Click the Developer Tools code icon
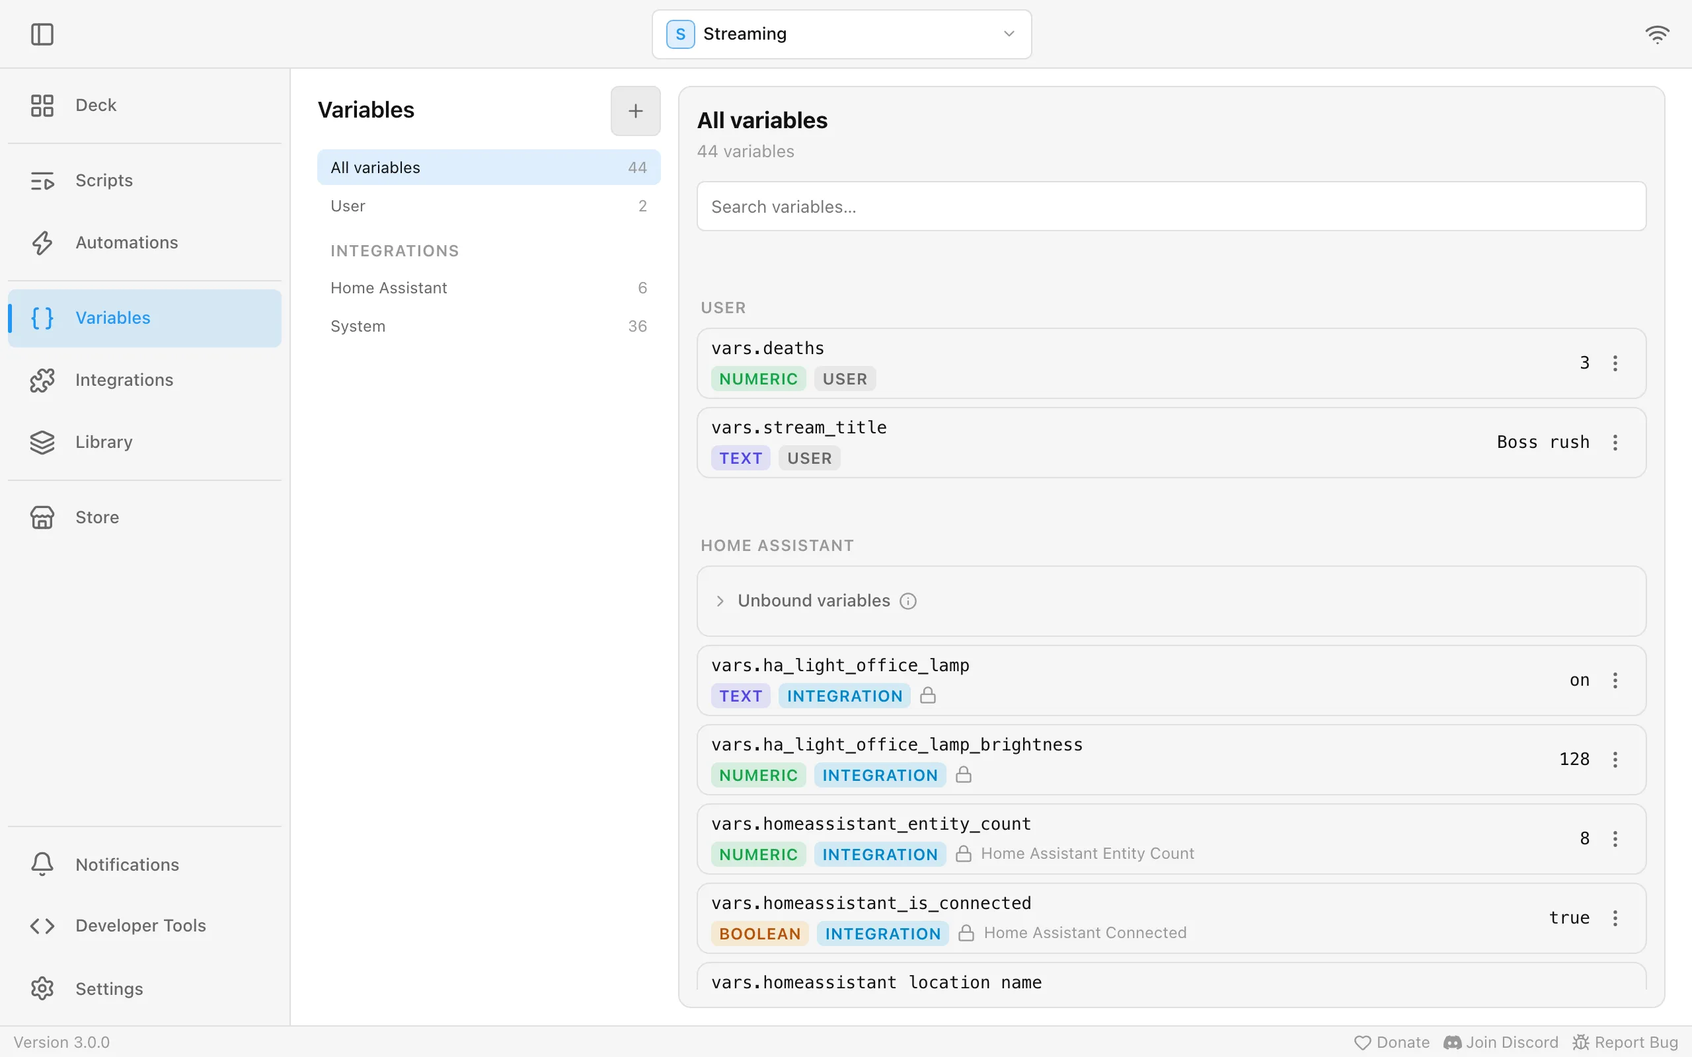 (x=42, y=926)
